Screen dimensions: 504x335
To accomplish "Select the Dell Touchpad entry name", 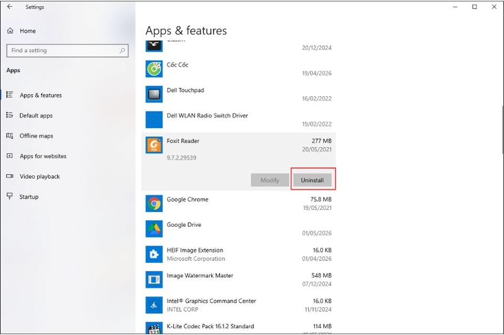I will click(x=185, y=90).
